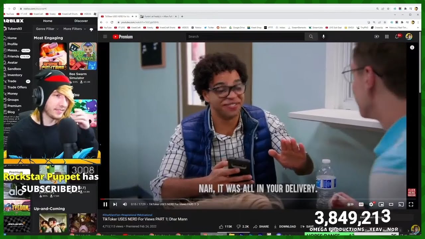Open Tubers93 profile in Roblox sidebar
The width and height of the screenshot is (425, 239).
(12, 29)
